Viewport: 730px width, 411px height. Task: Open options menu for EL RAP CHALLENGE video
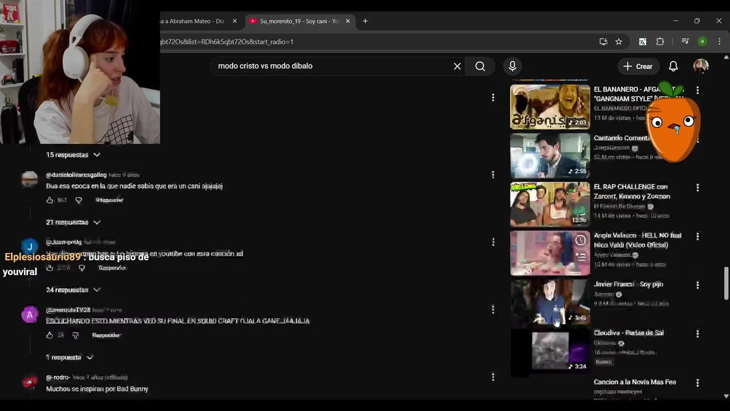tap(697, 187)
